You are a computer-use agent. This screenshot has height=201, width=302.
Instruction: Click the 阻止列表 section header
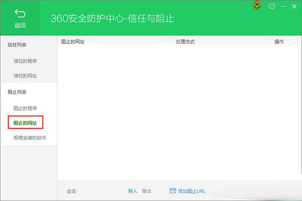click(17, 92)
